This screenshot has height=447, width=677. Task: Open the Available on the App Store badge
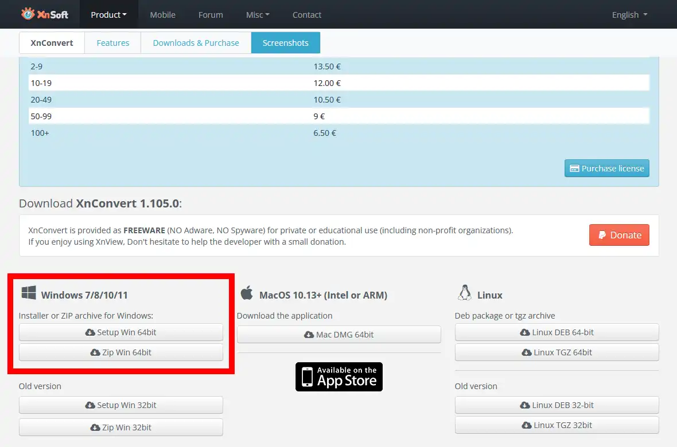pos(339,377)
